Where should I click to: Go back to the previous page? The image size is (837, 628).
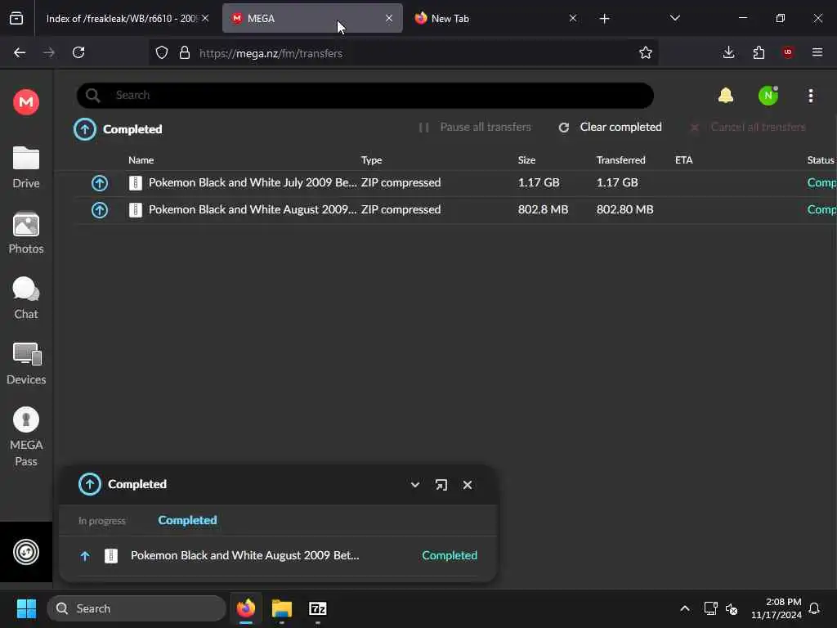click(20, 52)
